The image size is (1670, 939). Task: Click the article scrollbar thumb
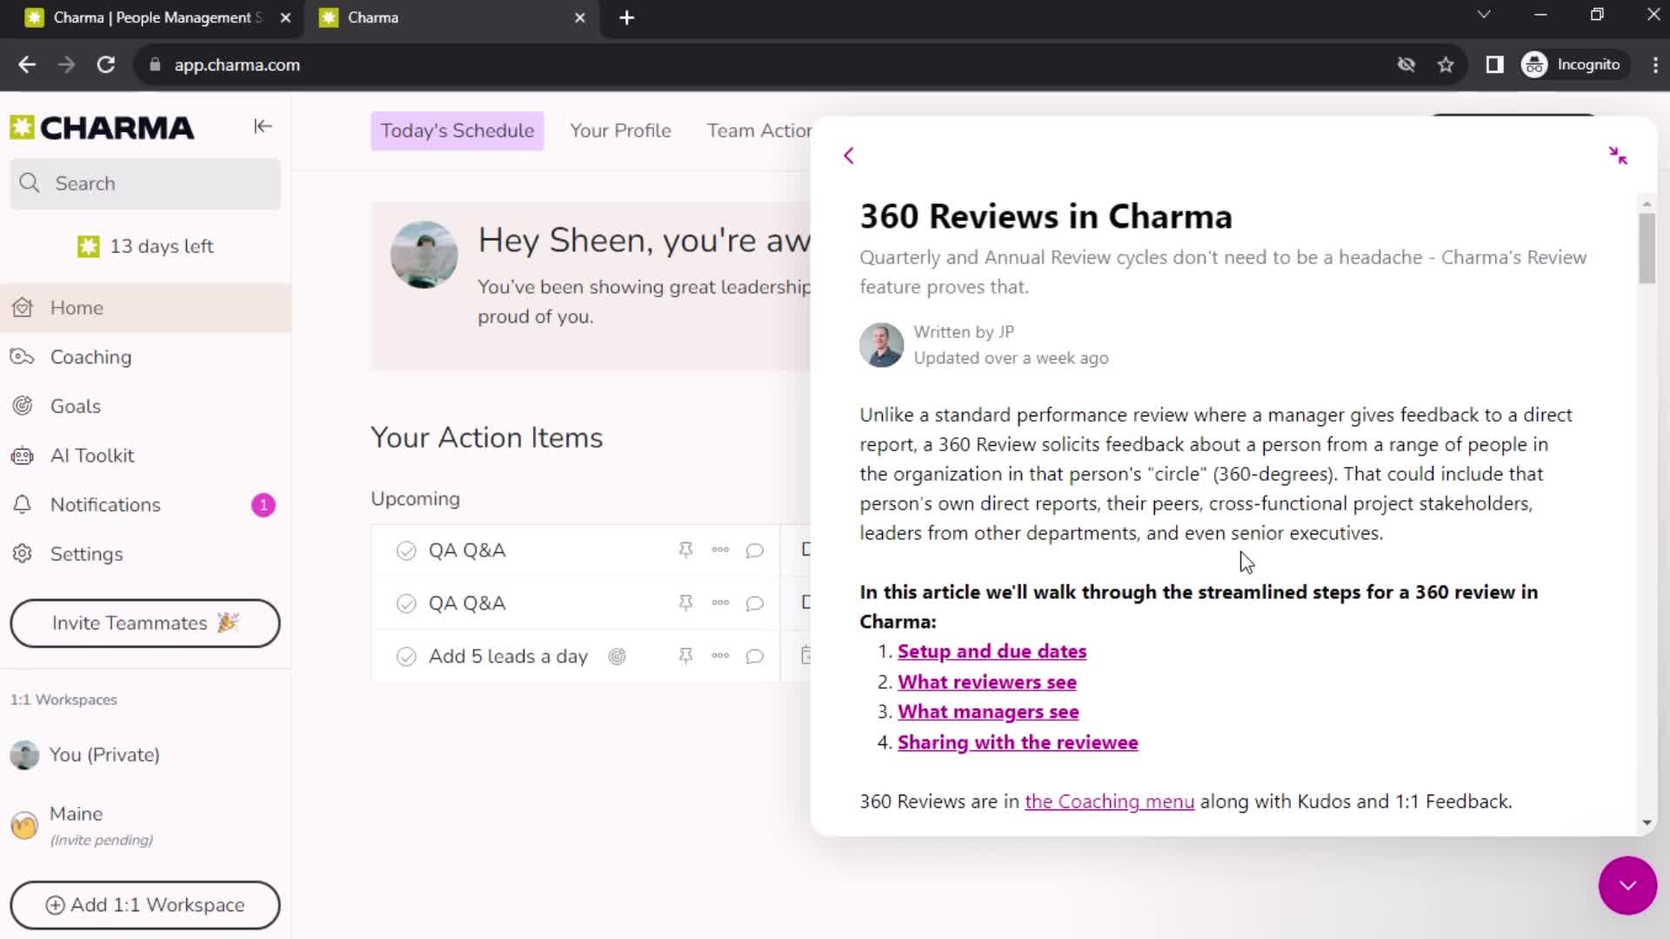pos(1647,248)
